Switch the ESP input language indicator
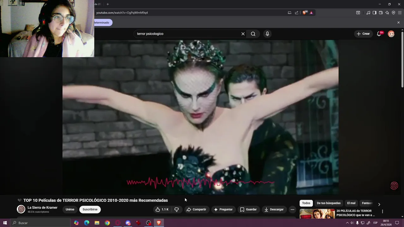 click(376, 223)
